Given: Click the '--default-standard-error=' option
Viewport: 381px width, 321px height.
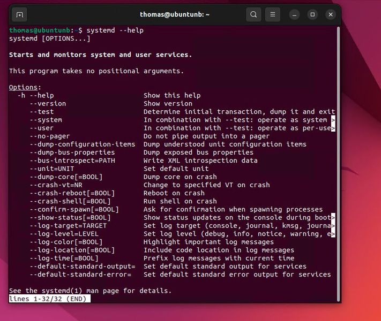Looking at the screenshot, I should (80, 274).
